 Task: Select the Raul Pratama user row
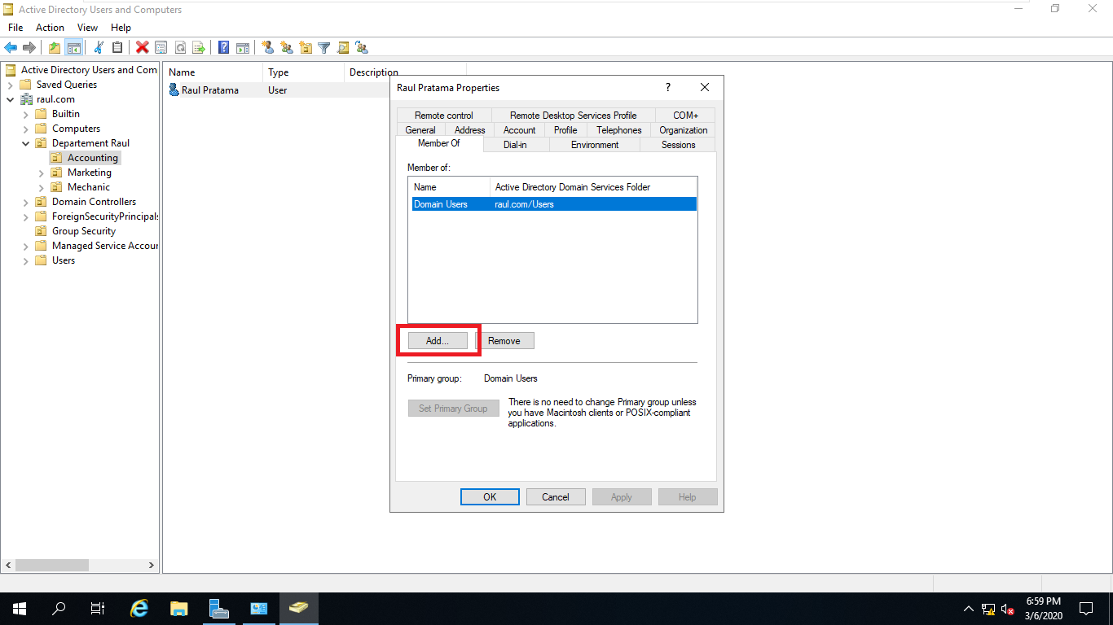278,90
